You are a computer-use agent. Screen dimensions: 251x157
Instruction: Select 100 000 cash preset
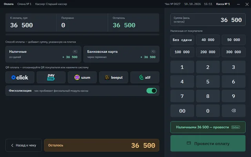tap(182, 52)
